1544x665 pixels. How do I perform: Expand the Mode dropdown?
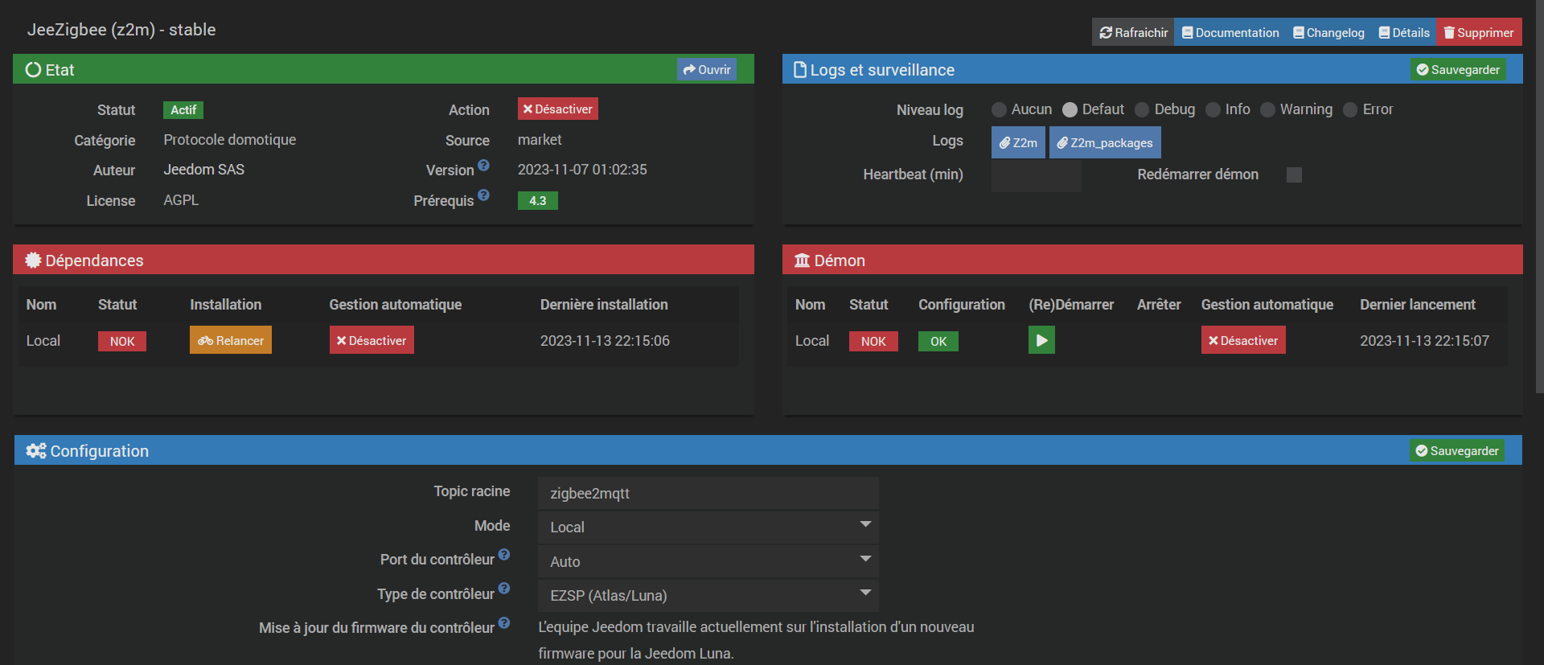coord(708,527)
